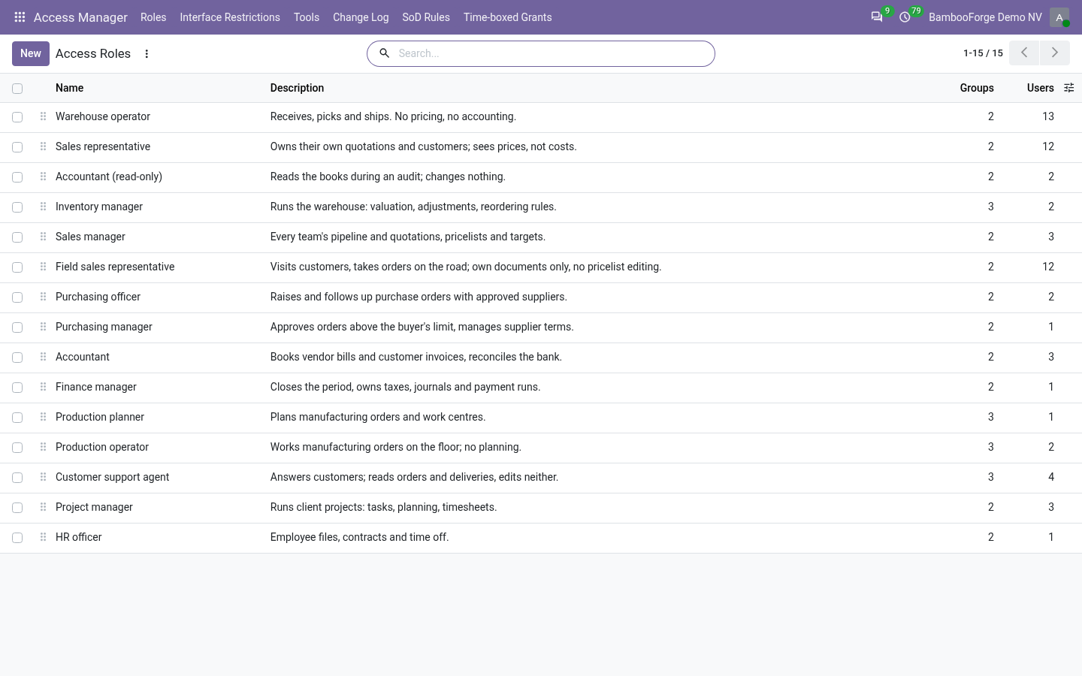Screen dimensions: 1082x676
Task: Focus the Search input field
Action: [552, 53]
